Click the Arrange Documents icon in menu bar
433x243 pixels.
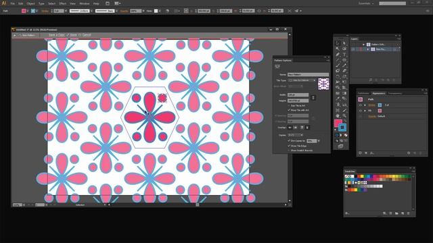116,3
